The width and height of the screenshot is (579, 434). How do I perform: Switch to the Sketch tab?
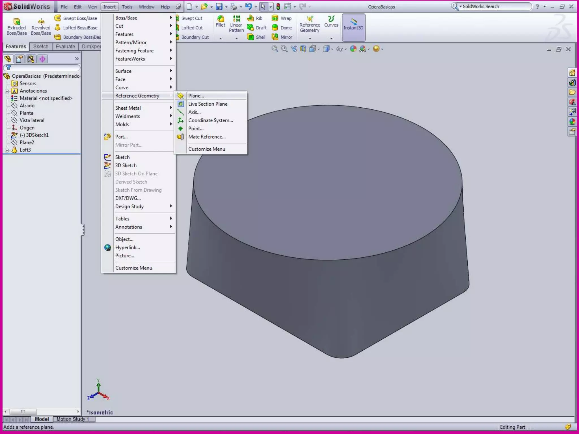pos(41,47)
